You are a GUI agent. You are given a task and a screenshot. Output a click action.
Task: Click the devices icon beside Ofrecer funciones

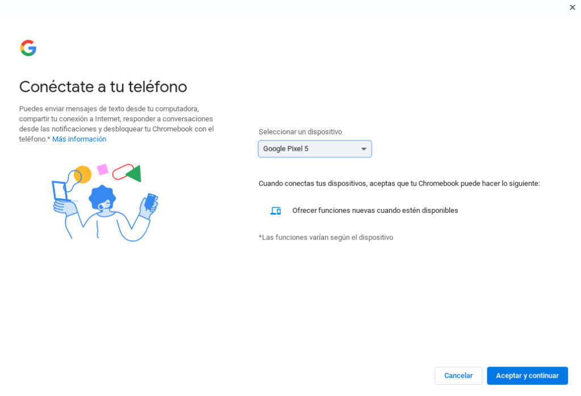click(276, 211)
